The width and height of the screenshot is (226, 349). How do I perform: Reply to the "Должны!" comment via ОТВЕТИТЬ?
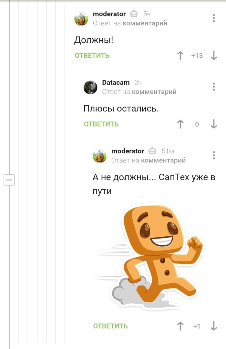pyautogui.click(x=92, y=56)
